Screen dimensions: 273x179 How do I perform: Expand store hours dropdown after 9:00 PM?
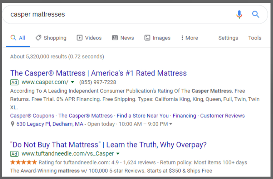171,124
